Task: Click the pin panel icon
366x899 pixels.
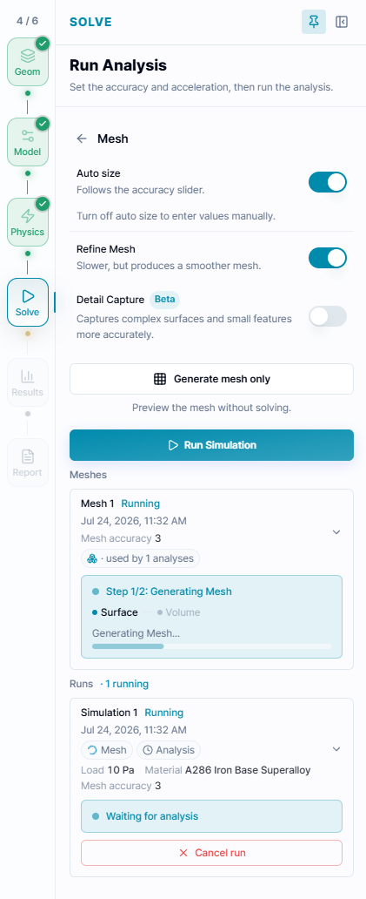Action: [x=313, y=22]
